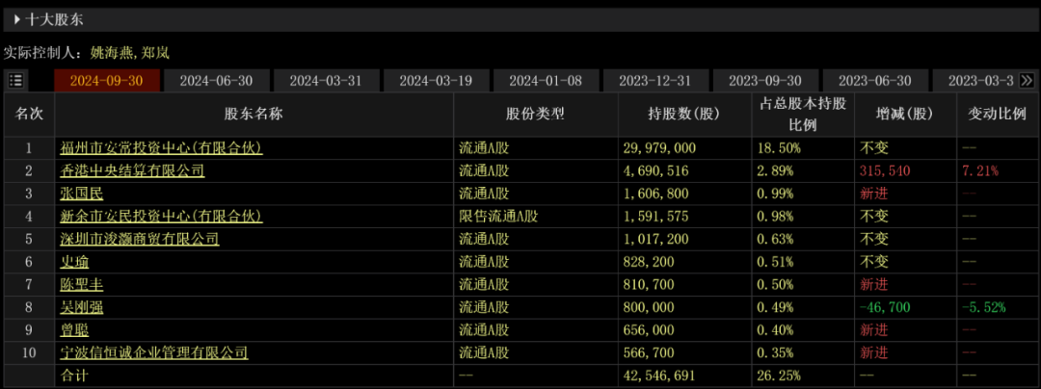Image resolution: width=1041 pixels, height=389 pixels.
Task: Select the holding value 800,000
Action: [x=649, y=307]
